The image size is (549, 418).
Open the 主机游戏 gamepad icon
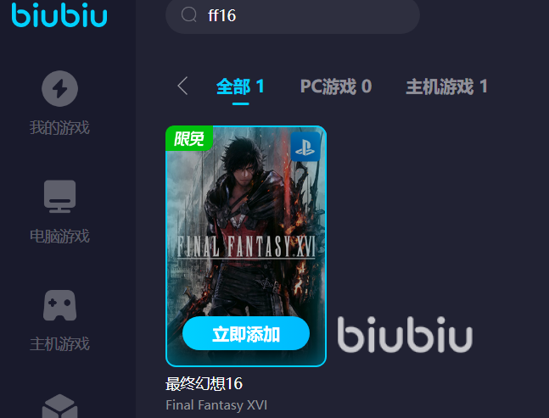60,305
